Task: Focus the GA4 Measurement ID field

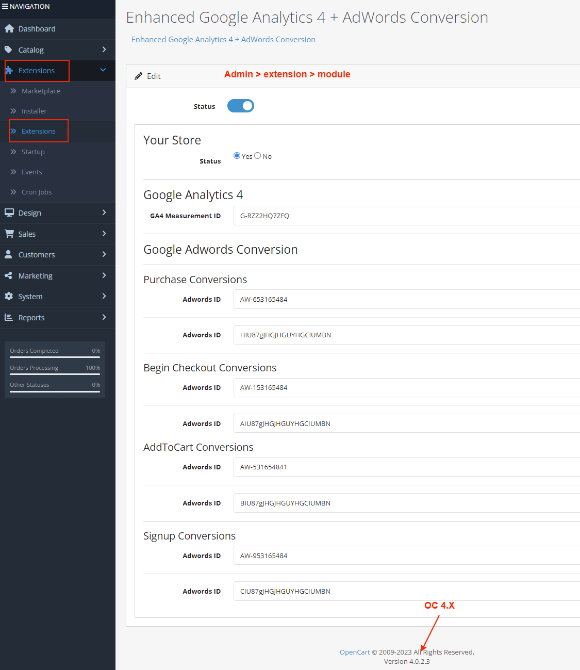Action: 407,216
